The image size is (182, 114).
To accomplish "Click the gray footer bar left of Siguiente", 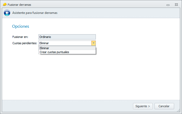I will tap(65, 106).
